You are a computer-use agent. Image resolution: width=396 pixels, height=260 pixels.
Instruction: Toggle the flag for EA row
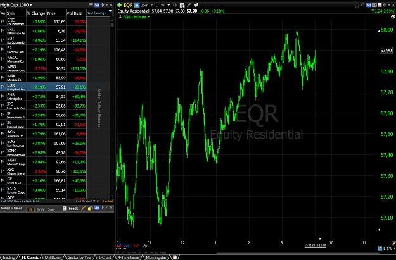point(3,50)
